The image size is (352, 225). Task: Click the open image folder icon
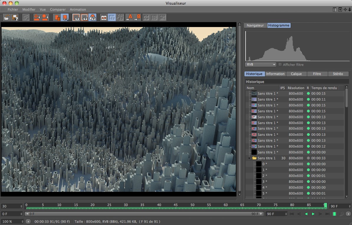(6, 17)
